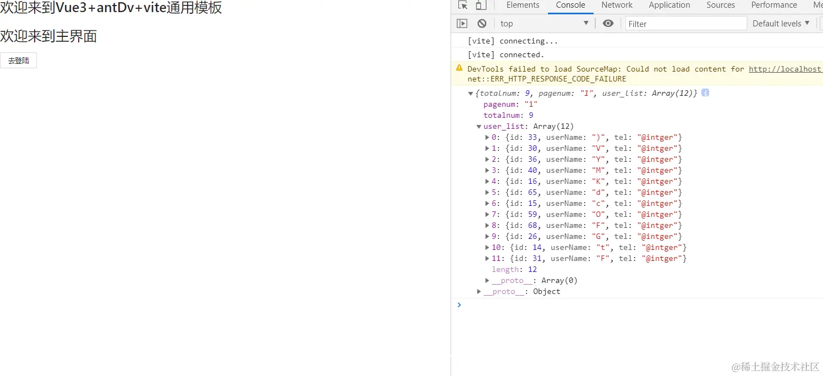Expand user_list item 6 with id 15

point(487,203)
